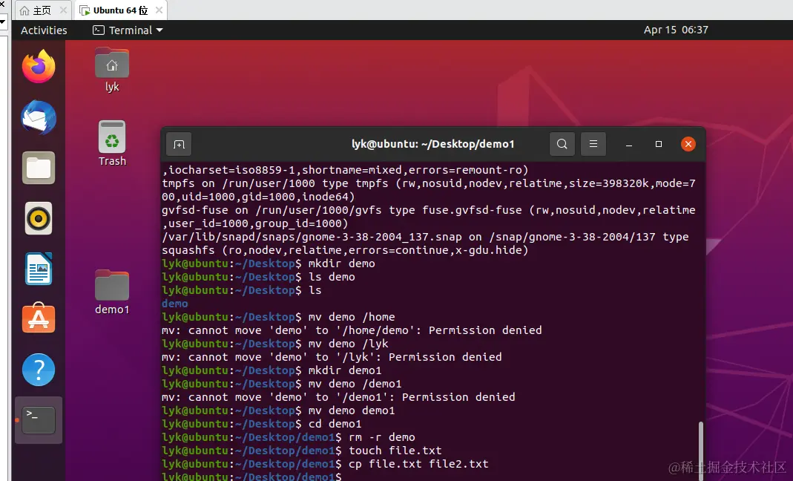Click the '/home/demo' Permission denied error line
The image size is (793, 481).
[x=352, y=330]
